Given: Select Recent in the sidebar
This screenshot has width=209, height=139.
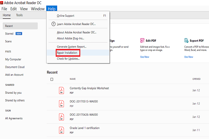Looking at the screenshot, I should (x=20, y=26).
